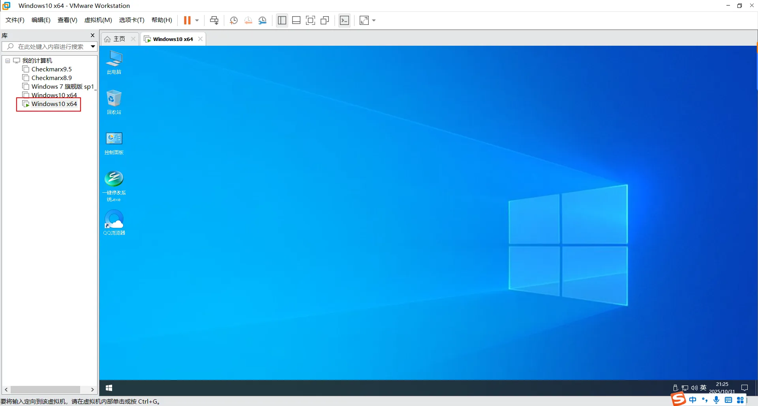Click the library horizontal scrollbar
Screen dimensions: 758x406
tap(45, 389)
